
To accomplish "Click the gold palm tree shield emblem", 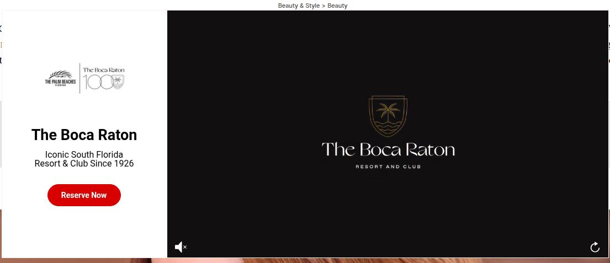I will tap(388, 116).
